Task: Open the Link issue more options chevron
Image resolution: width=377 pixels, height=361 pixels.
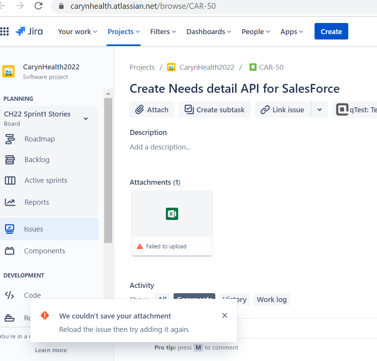Action: (x=320, y=110)
